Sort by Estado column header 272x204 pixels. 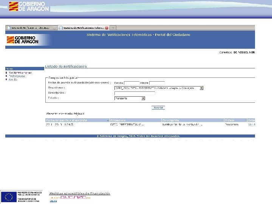coord(230,120)
